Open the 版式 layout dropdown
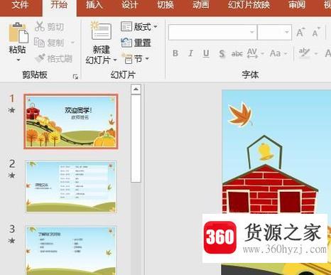Viewport: 331px width, 275px height. click(139, 26)
